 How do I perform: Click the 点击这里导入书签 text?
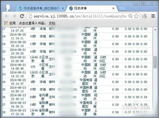(x=32, y=23)
